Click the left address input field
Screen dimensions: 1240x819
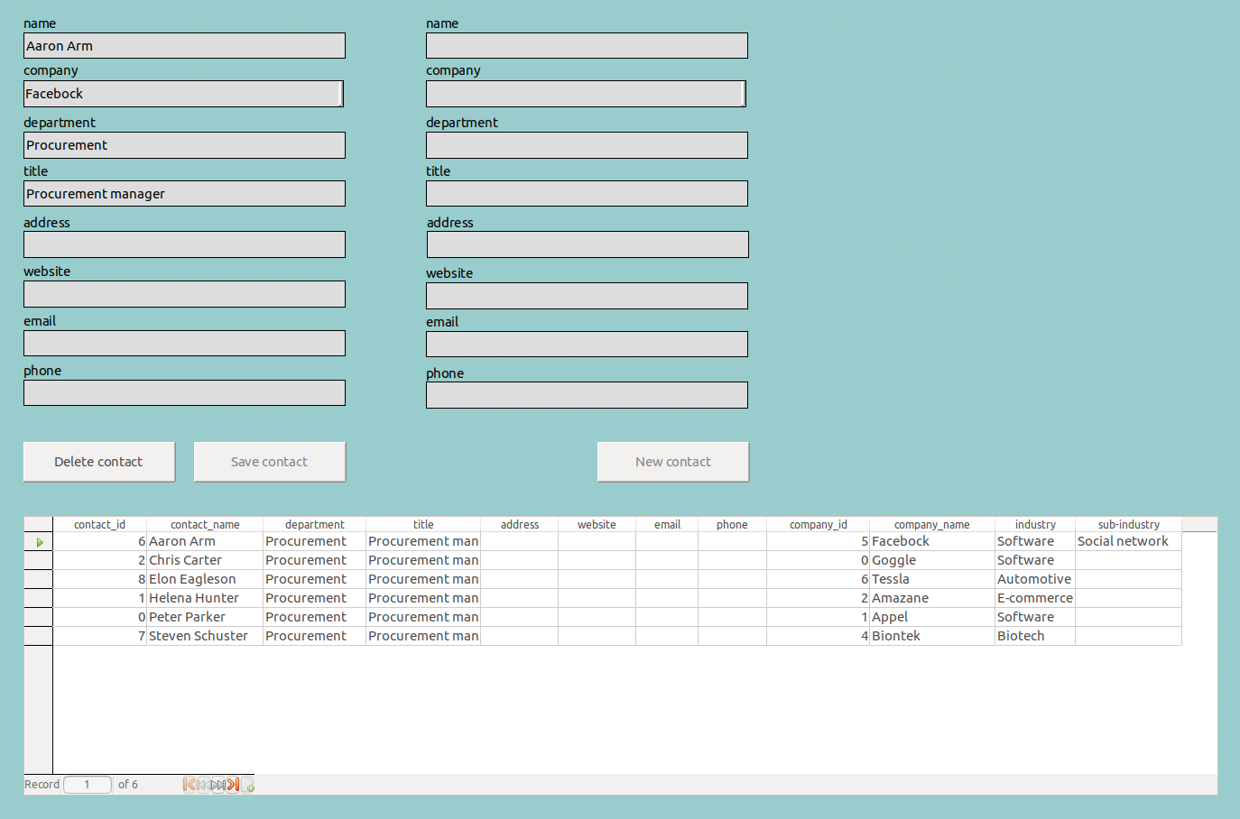click(184, 244)
